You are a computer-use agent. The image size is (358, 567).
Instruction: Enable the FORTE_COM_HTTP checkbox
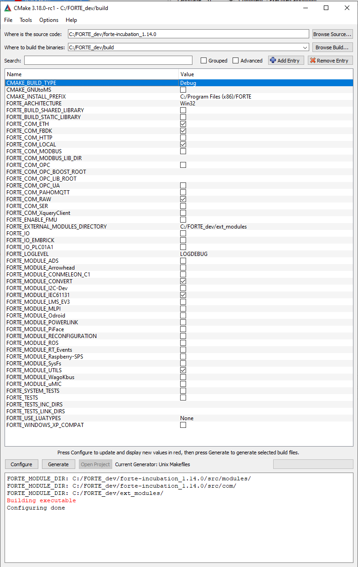[183, 137]
